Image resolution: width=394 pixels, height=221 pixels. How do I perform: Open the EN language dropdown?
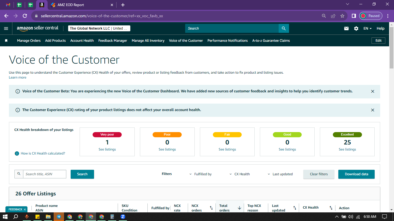tap(367, 28)
